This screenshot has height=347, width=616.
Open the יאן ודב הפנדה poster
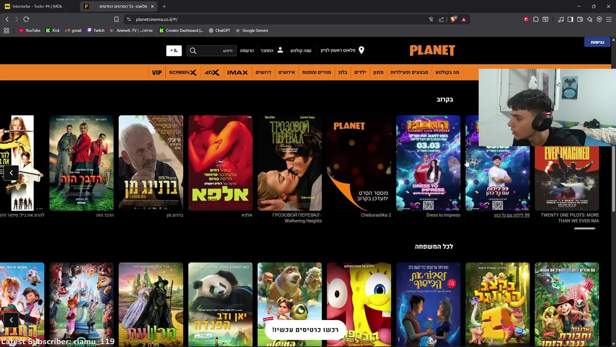(220, 305)
